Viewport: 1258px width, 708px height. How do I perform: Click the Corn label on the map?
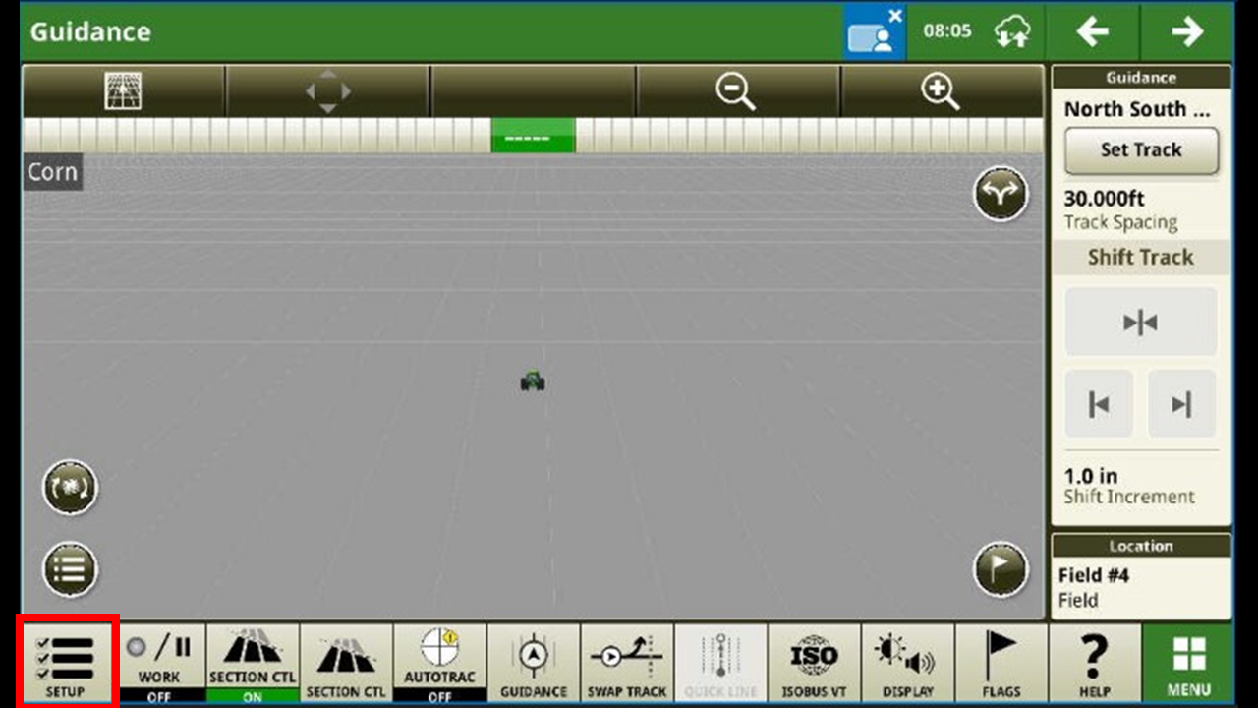52,172
